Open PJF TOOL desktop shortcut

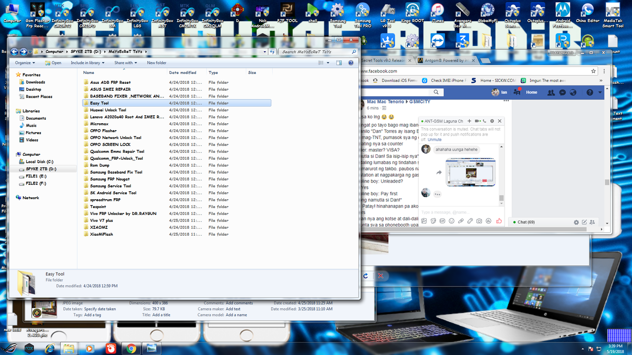click(287, 13)
